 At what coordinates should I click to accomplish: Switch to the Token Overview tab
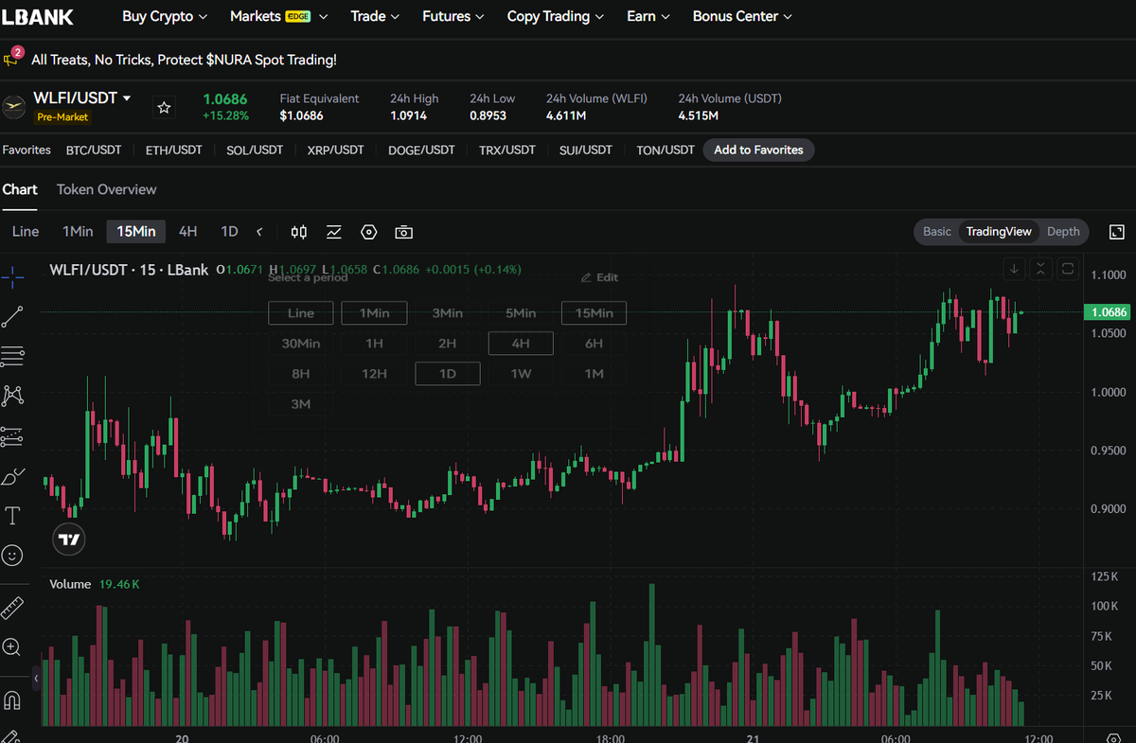[107, 189]
